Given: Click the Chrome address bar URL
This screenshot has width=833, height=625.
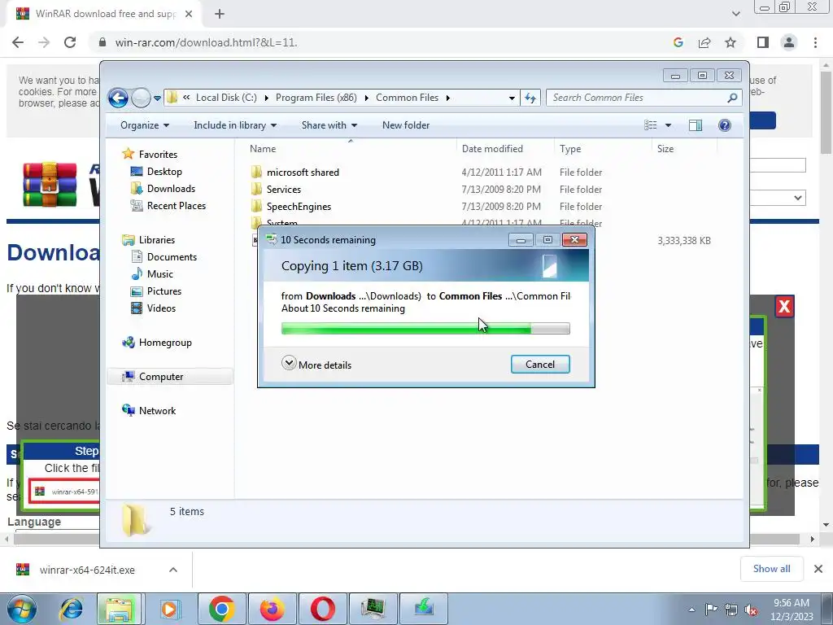Looking at the screenshot, I should click(x=206, y=42).
